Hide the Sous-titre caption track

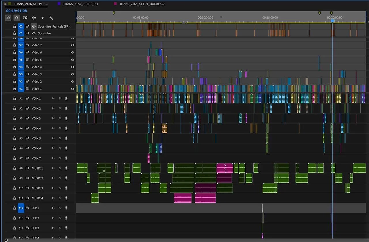point(34,33)
